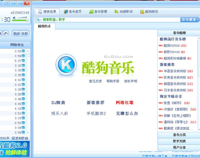Viewport: 200px width, 158px height.
Task: Open the 搜索结果 tab
Action: point(47,12)
